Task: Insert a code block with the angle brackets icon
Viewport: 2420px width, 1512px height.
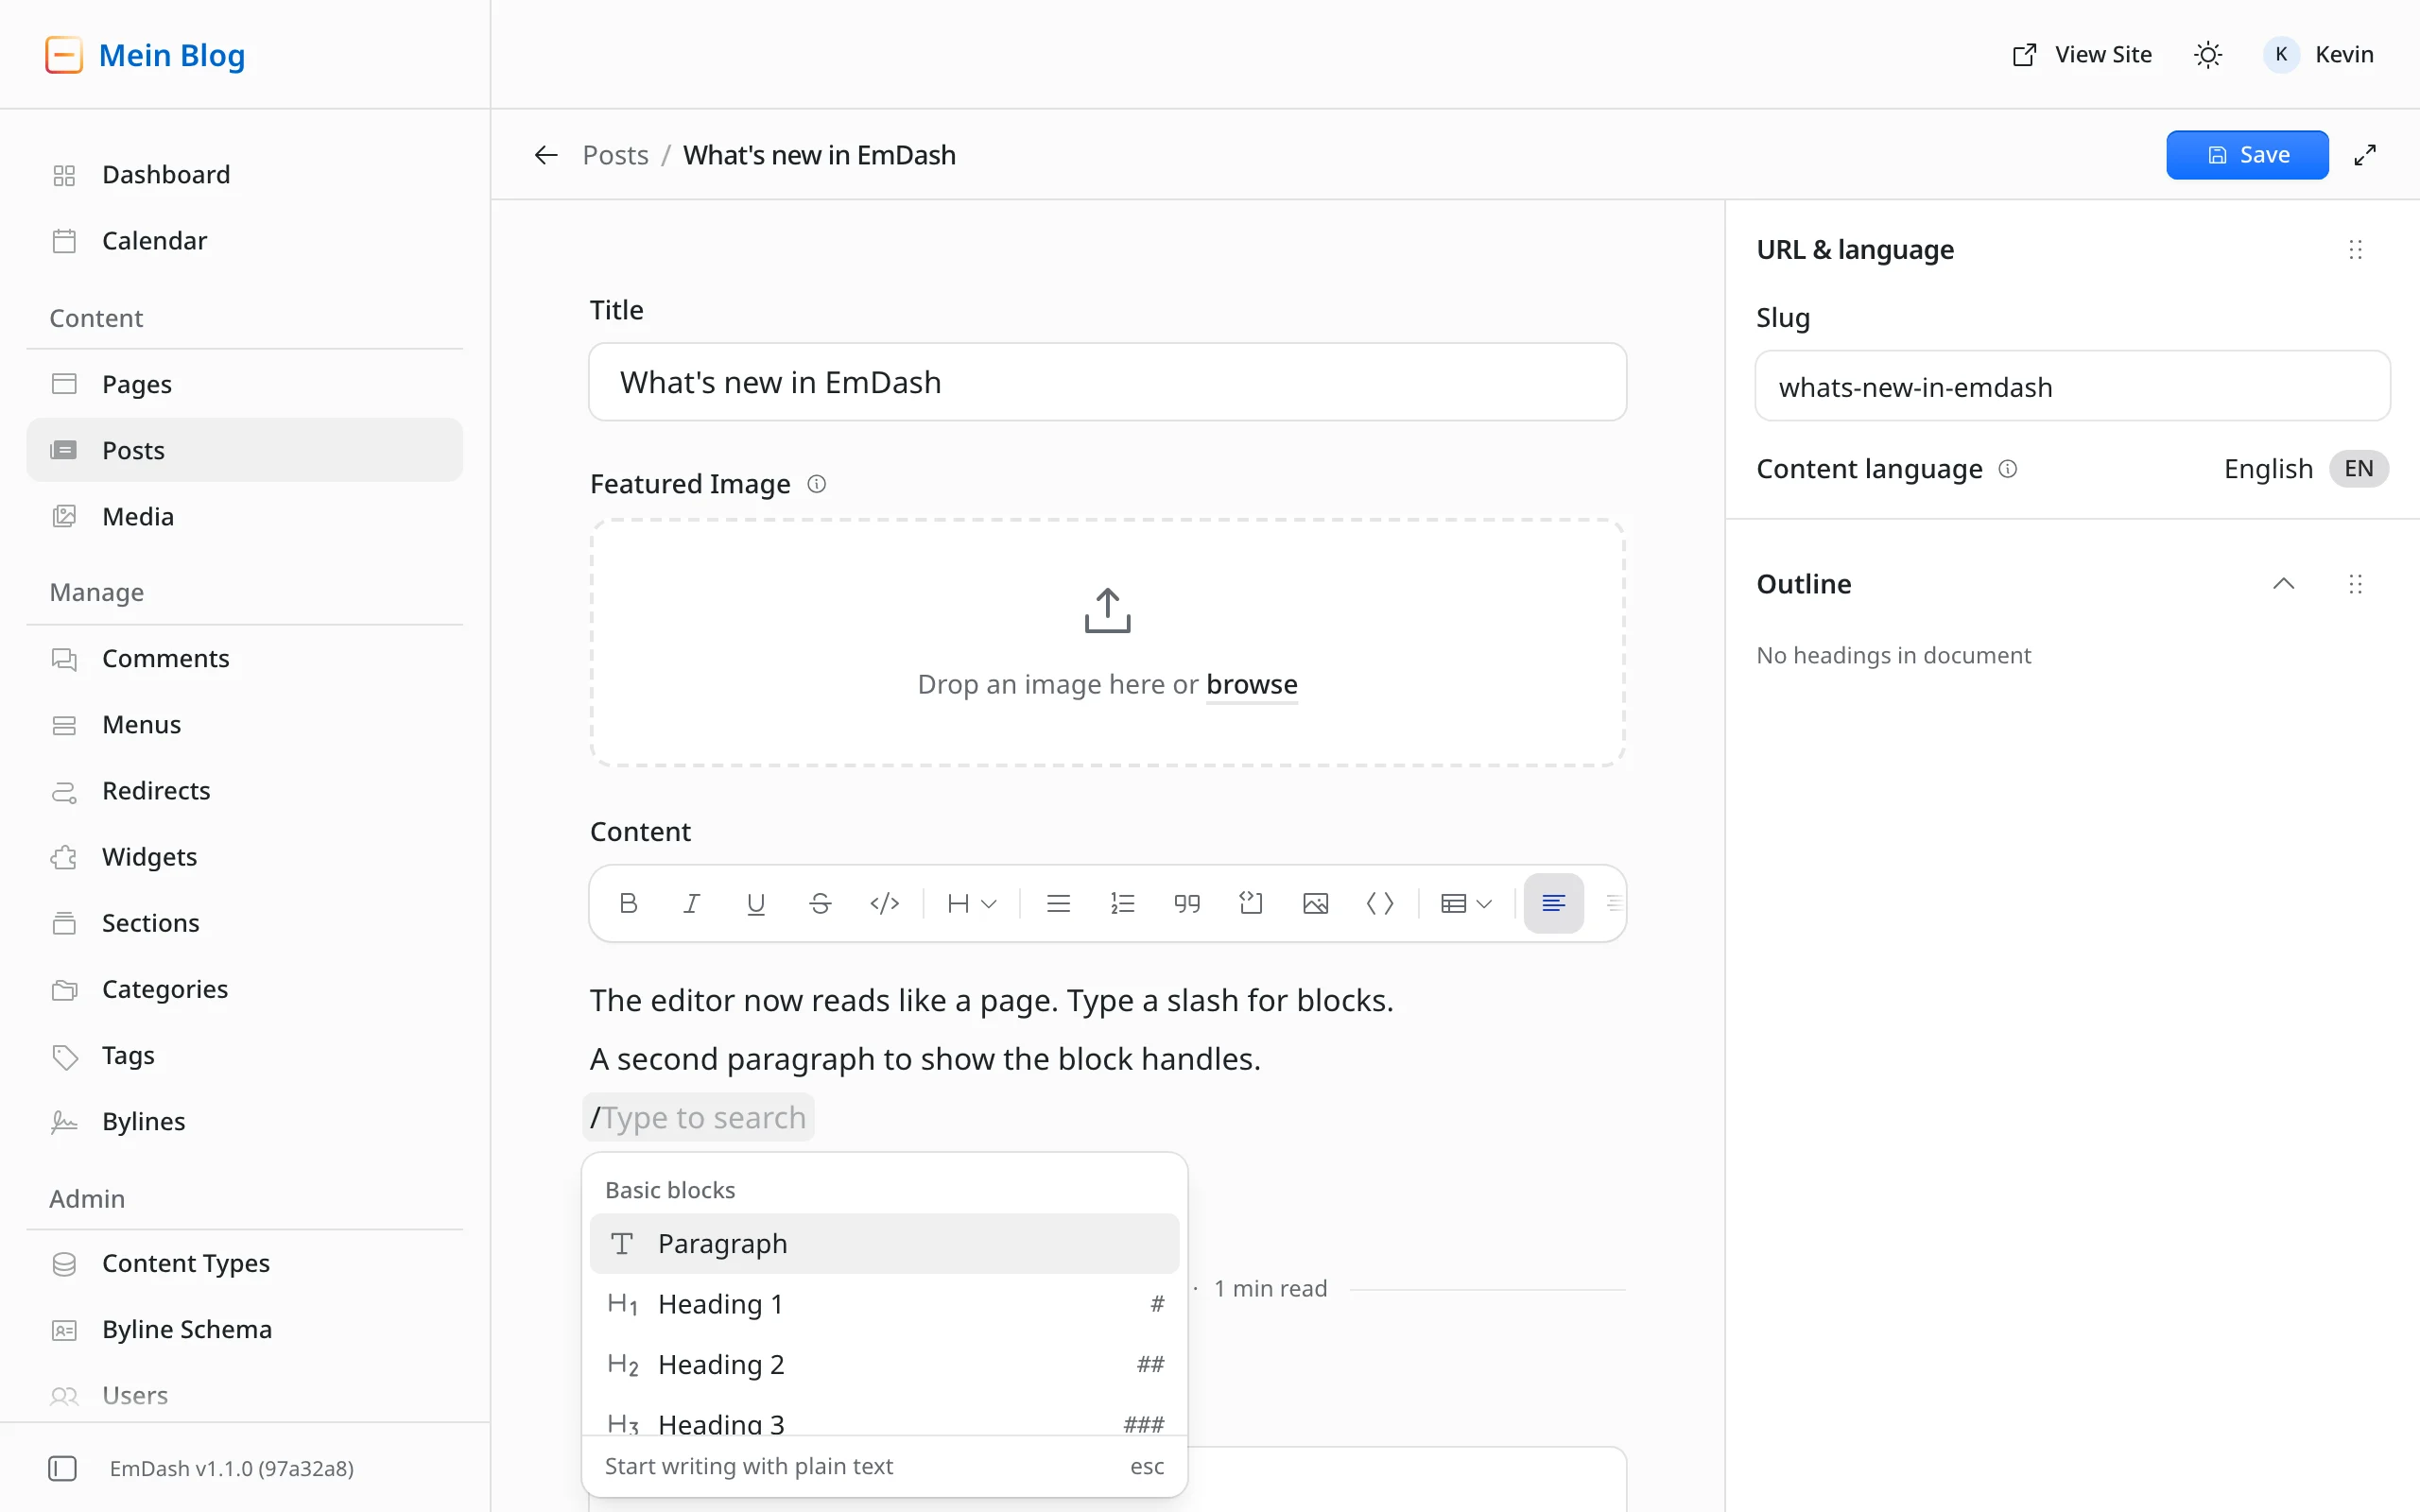Action: [x=1380, y=903]
